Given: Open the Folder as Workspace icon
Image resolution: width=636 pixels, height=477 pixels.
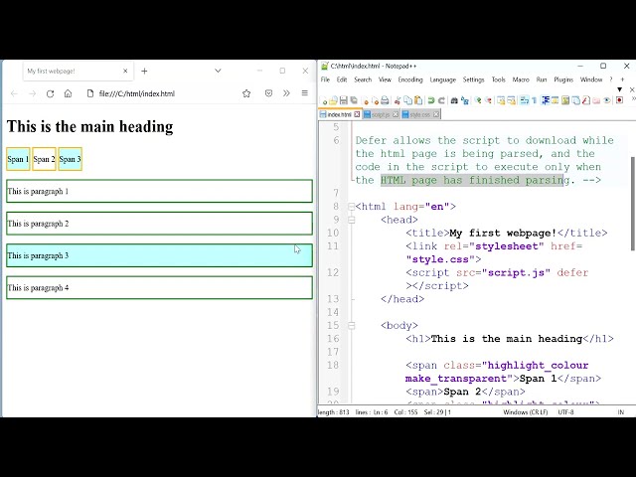Looking at the screenshot, I should [596, 100].
